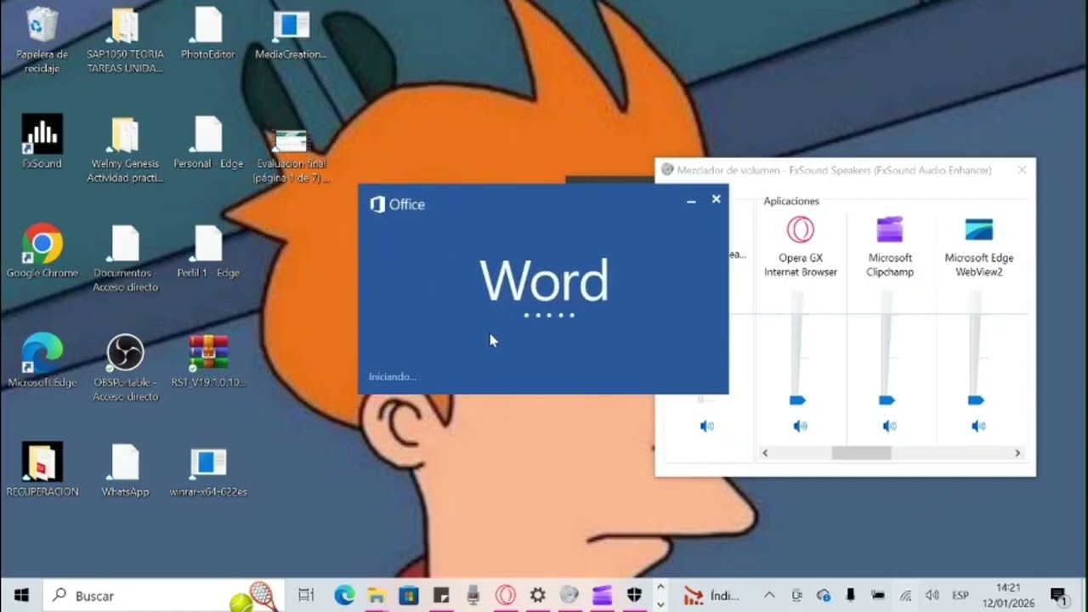This screenshot has height=612, width=1088.
Task: Open the microphone recorder app on taskbar
Action: [x=473, y=596]
